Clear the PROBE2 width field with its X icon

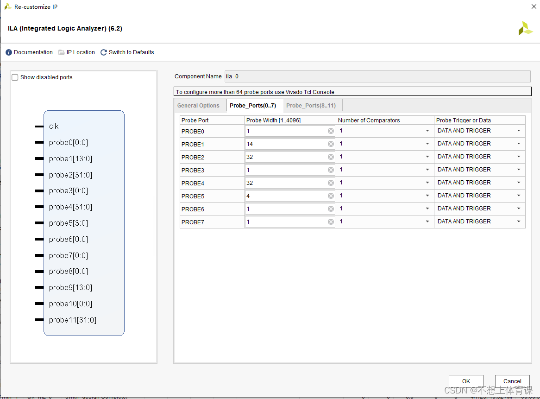pyautogui.click(x=331, y=157)
